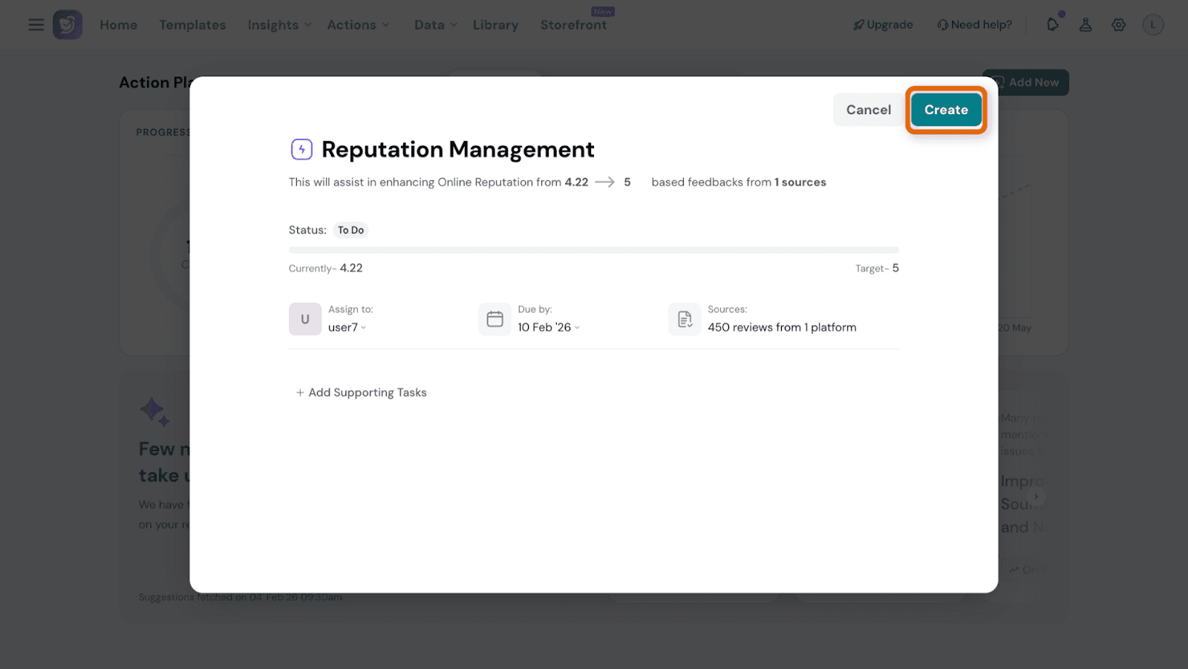
Task: Click the hamburger menu icon
Action: coord(36,24)
